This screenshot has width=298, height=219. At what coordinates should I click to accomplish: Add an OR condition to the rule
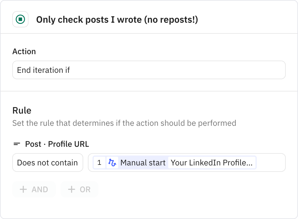[79, 190]
